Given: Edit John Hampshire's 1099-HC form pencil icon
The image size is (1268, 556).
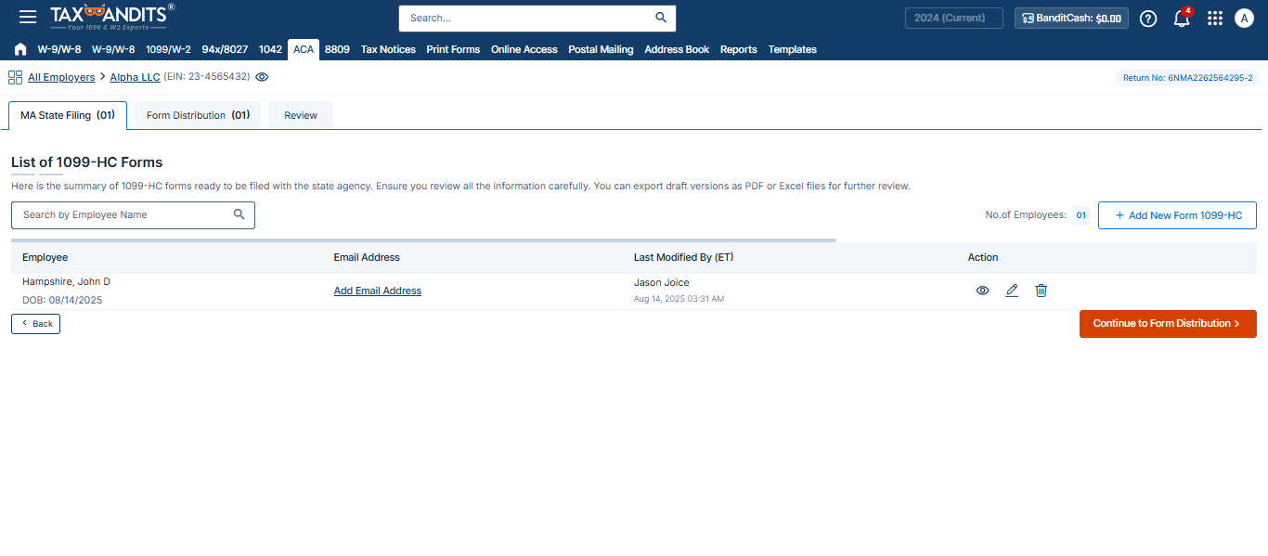Looking at the screenshot, I should pos(1012,291).
